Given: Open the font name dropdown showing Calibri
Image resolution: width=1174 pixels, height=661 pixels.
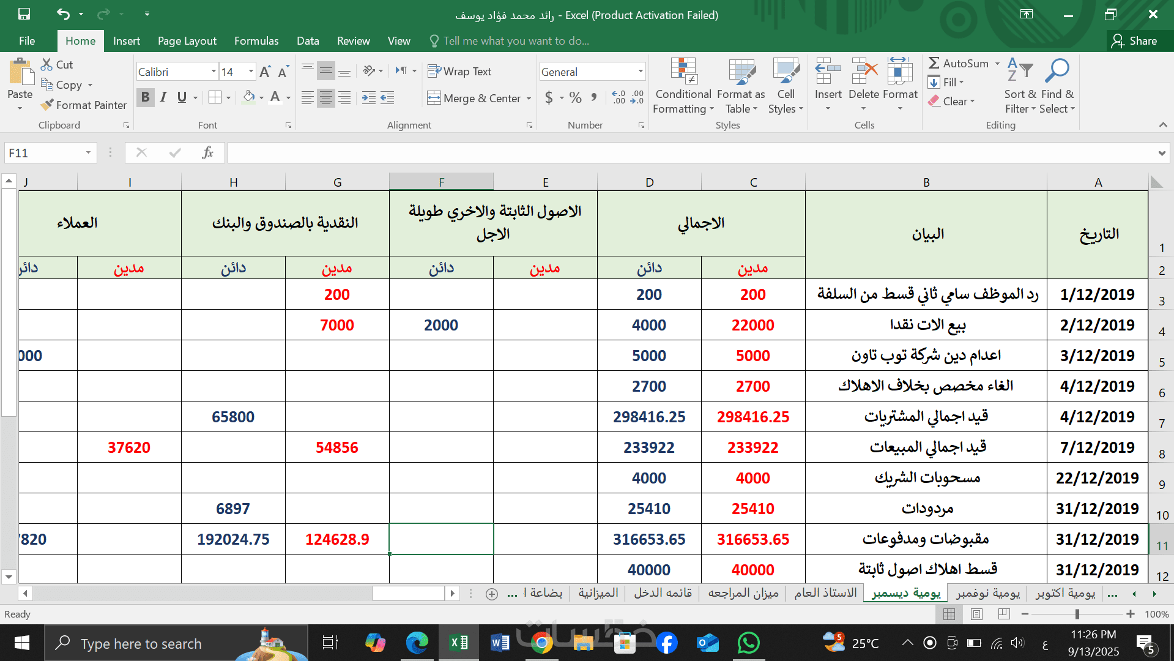Looking at the screenshot, I should (x=214, y=72).
